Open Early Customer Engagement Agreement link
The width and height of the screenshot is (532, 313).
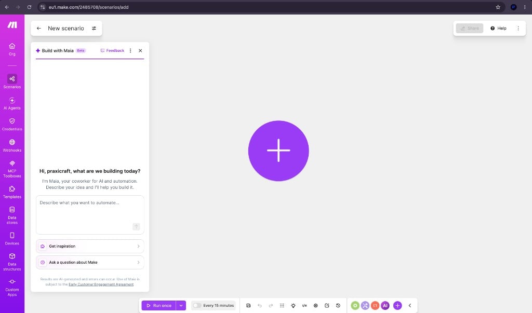tap(101, 284)
